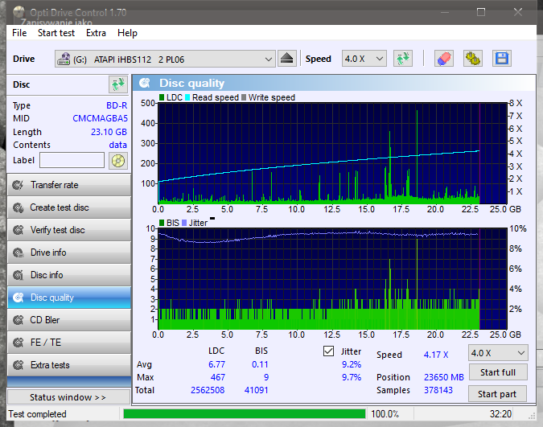Viewport: 543px width, 427px height.
Task: Click the Create test disc icon
Action: (18, 207)
